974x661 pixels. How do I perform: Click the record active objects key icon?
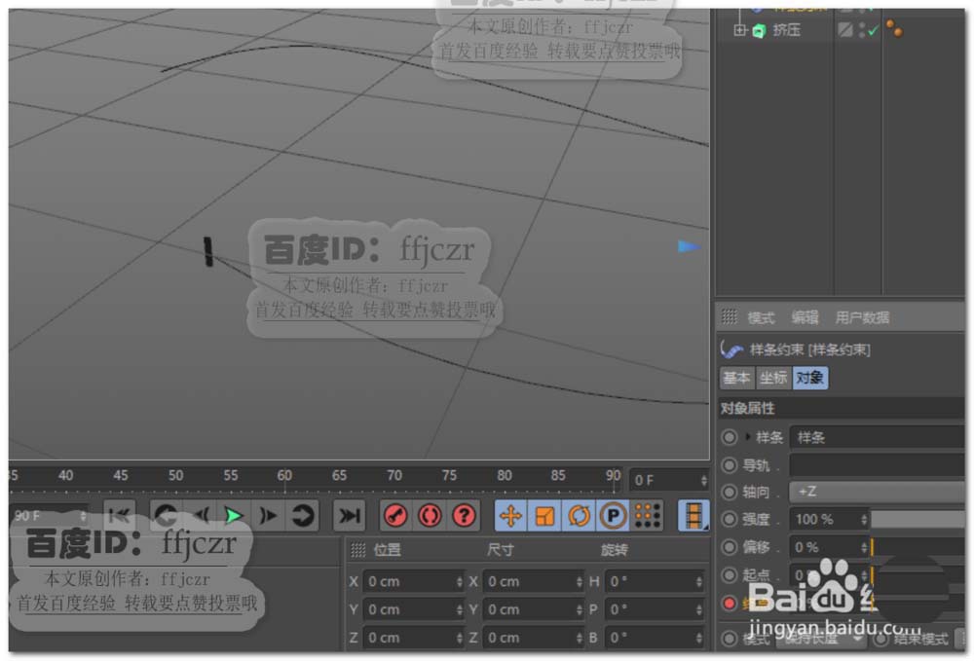click(396, 515)
